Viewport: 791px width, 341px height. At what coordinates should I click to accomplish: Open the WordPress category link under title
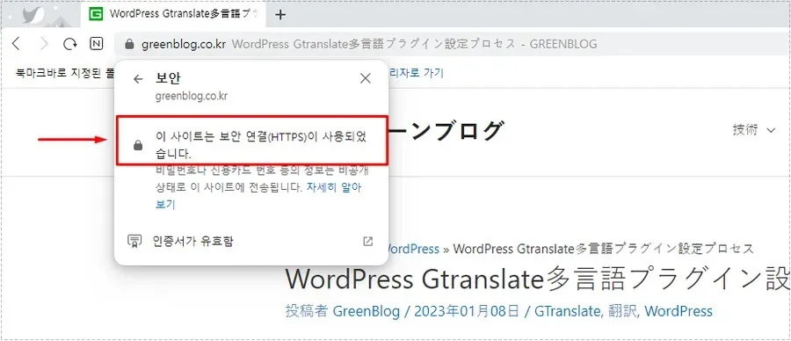(679, 311)
